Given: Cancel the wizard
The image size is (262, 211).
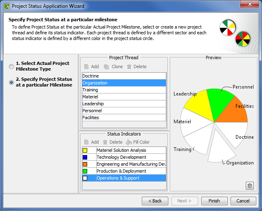Looking at the screenshot, I should (243, 201).
